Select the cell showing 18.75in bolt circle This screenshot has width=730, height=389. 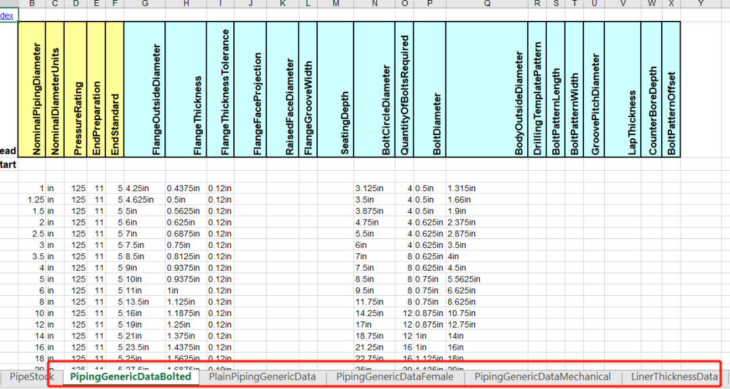click(374, 336)
